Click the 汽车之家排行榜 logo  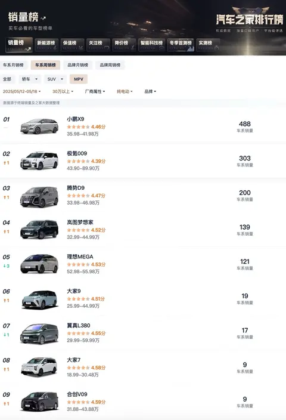pyautogui.click(x=249, y=20)
